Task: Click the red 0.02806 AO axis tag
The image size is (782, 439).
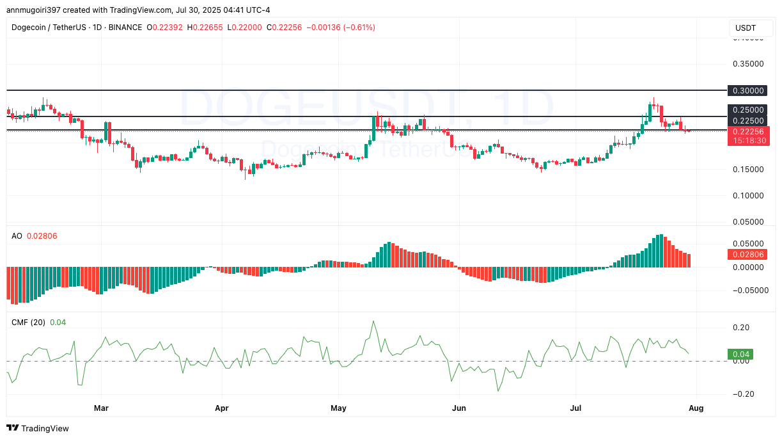Action: (747, 254)
